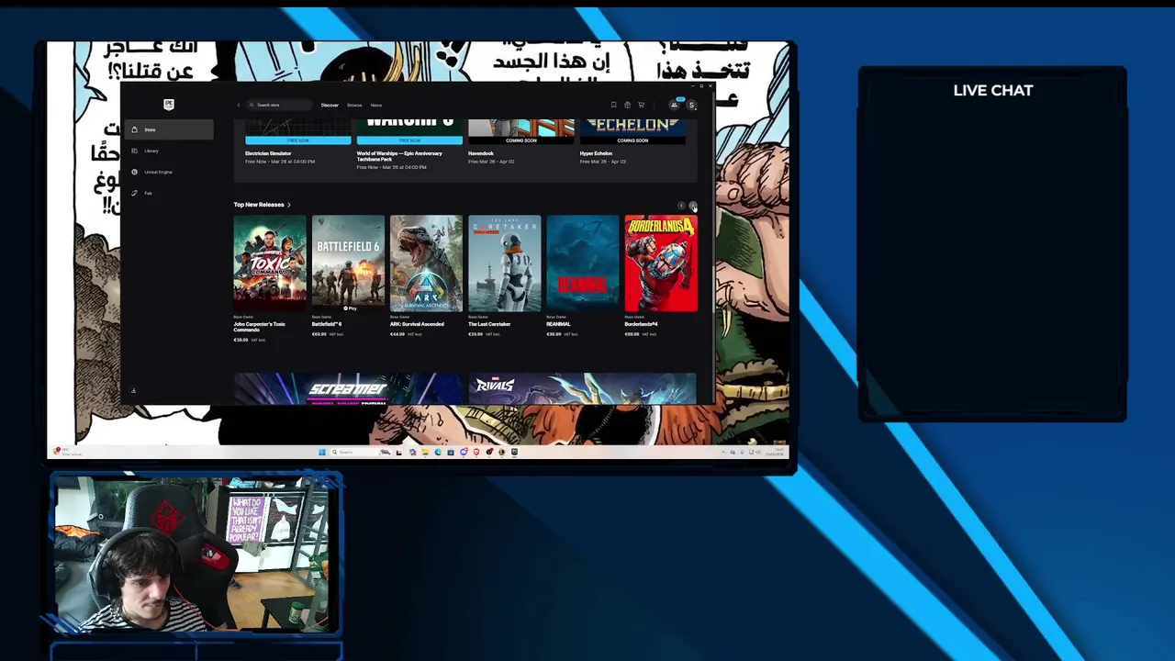Open the Library in sidebar

[x=171, y=151]
